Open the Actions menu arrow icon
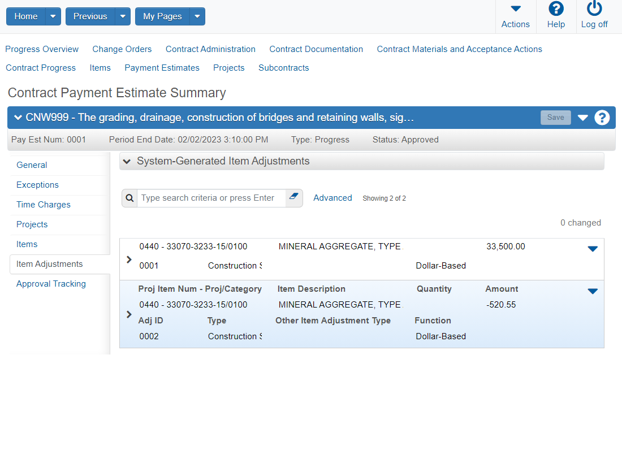 coord(515,8)
